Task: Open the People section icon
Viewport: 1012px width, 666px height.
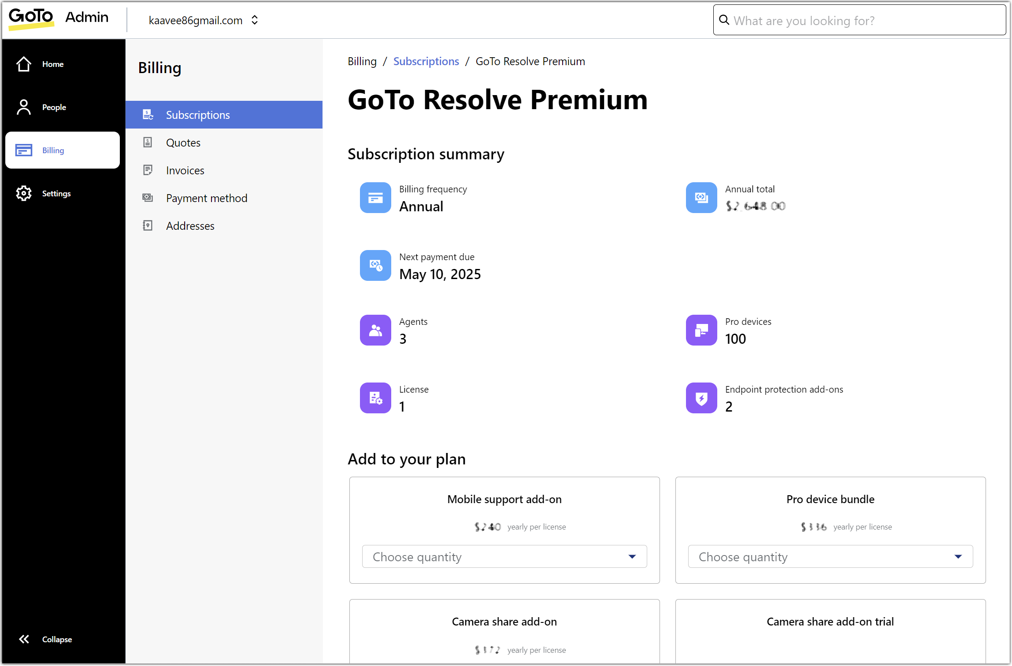Action: 23,107
